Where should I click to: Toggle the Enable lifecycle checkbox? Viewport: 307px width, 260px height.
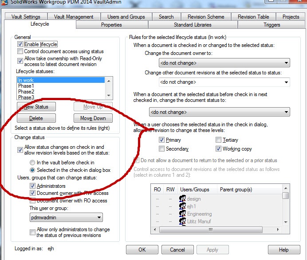(x=20, y=44)
